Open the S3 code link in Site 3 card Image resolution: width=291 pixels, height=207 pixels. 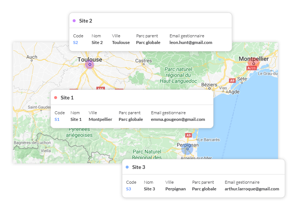(x=129, y=189)
